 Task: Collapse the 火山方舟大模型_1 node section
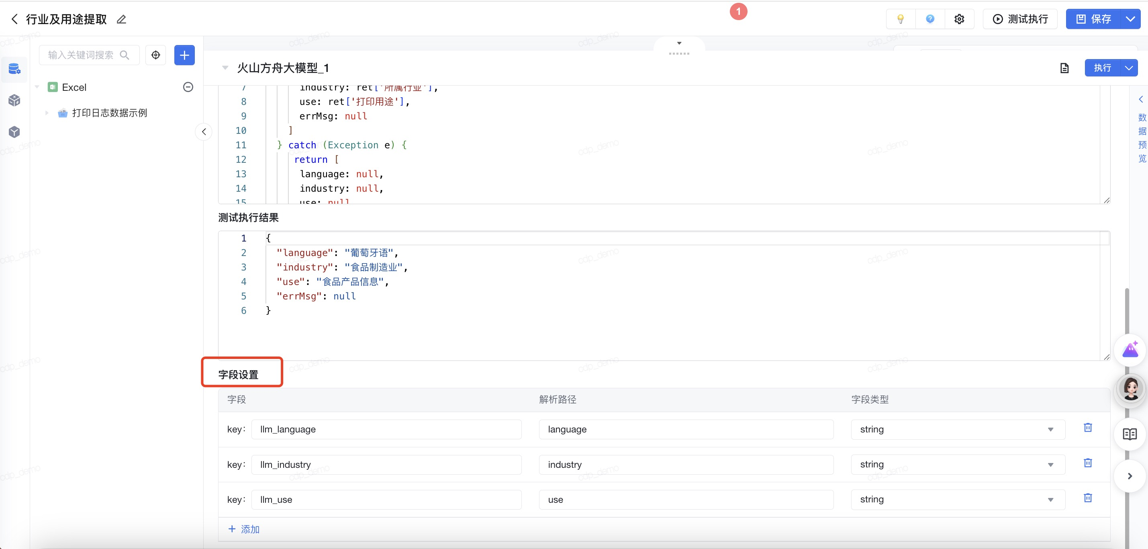(225, 68)
